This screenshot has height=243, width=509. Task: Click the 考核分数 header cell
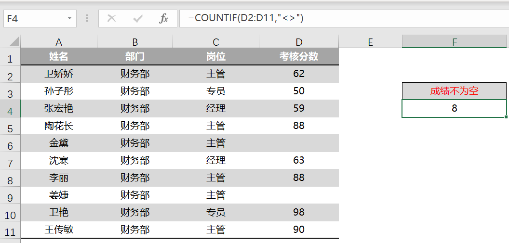[299, 57]
